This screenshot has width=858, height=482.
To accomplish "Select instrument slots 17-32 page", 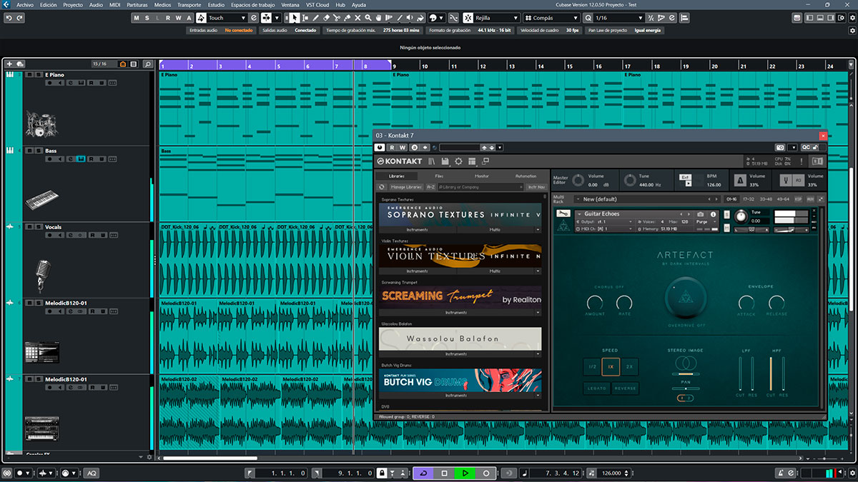I will [x=749, y=199].
